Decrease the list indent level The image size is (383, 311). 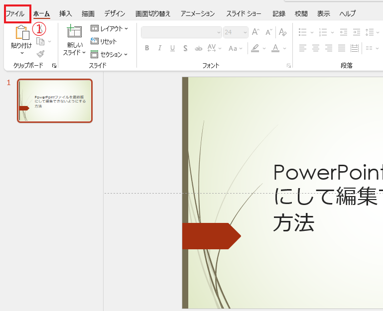point(344,32)
